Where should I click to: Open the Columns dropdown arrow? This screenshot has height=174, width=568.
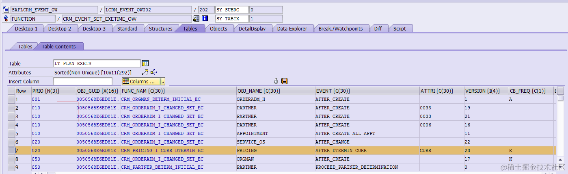162,81
